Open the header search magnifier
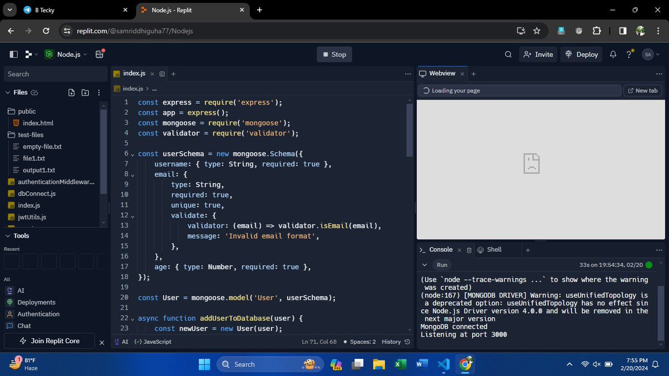The width and height of the screenshot is (669, 376). point(508,55)
